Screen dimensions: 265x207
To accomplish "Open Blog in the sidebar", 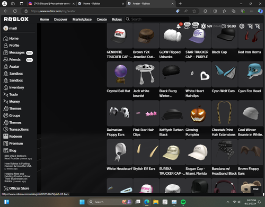I will pos(10,150).
